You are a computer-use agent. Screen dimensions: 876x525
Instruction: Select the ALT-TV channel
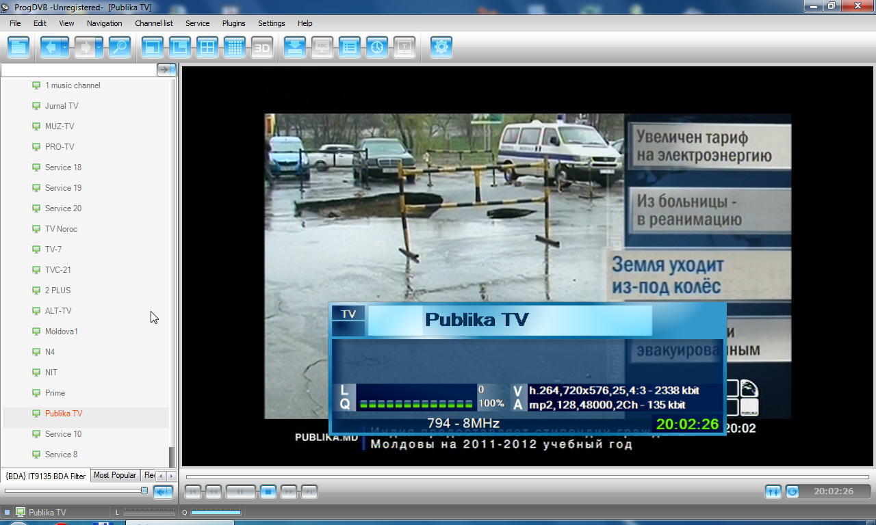tap(58, 311)
